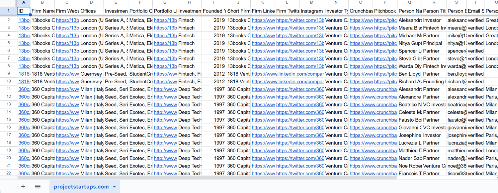Image resolution: width=498 pixels, height=193 pixels.
Task: Open the projectstartups.com tab dropdown arrow
Action: (115, 187)
